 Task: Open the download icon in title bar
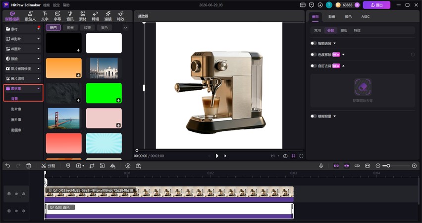pos(320,5)
